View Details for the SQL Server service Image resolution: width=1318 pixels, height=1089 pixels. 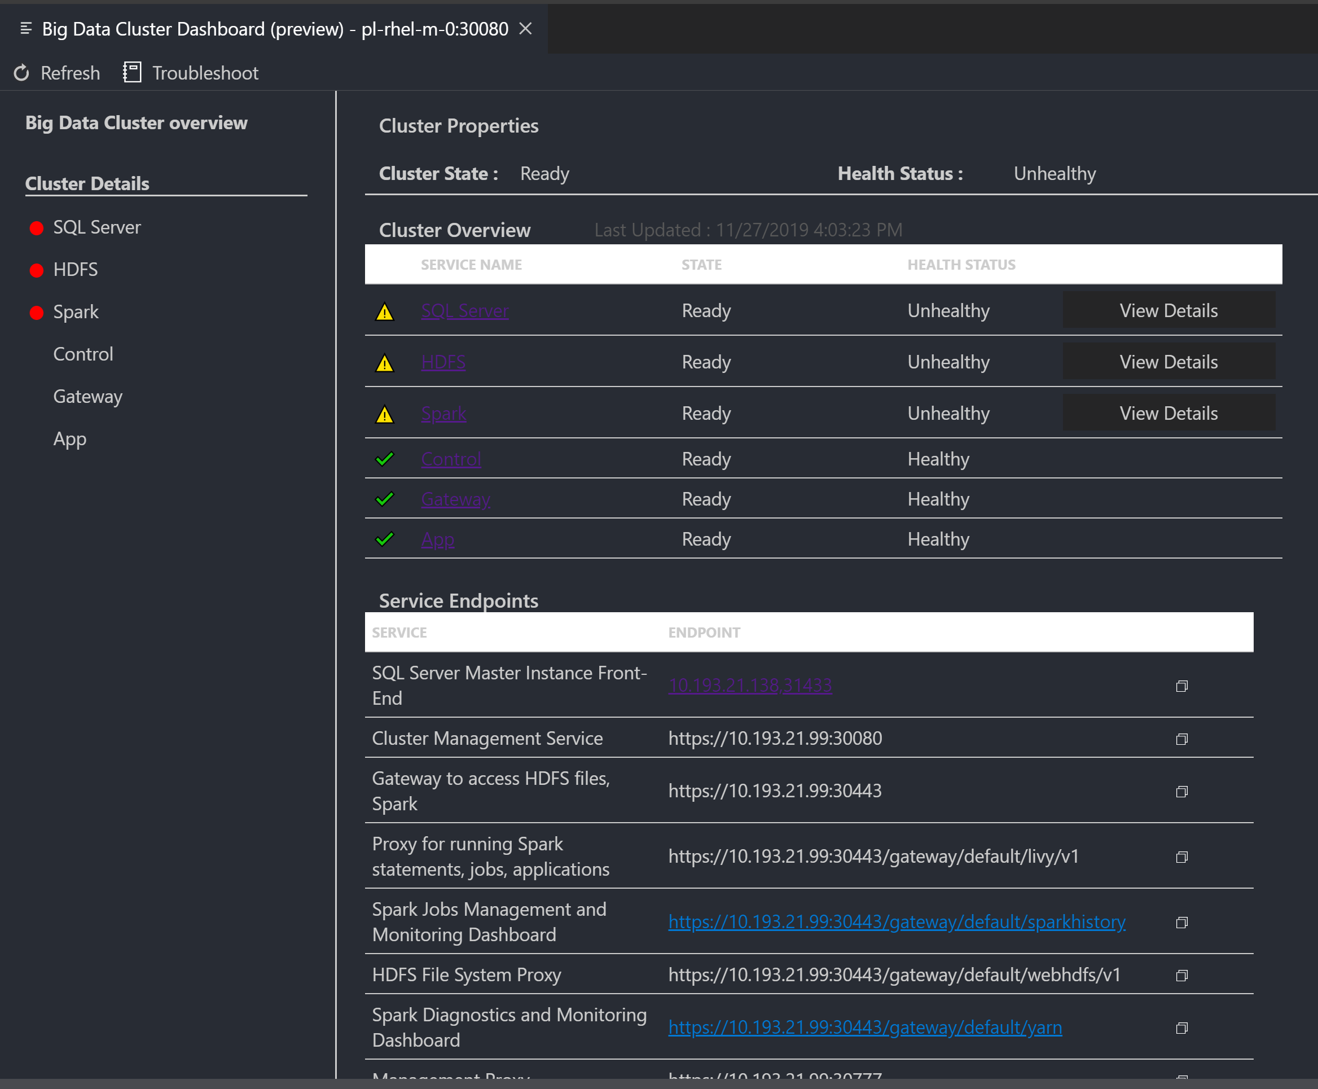1168,310
